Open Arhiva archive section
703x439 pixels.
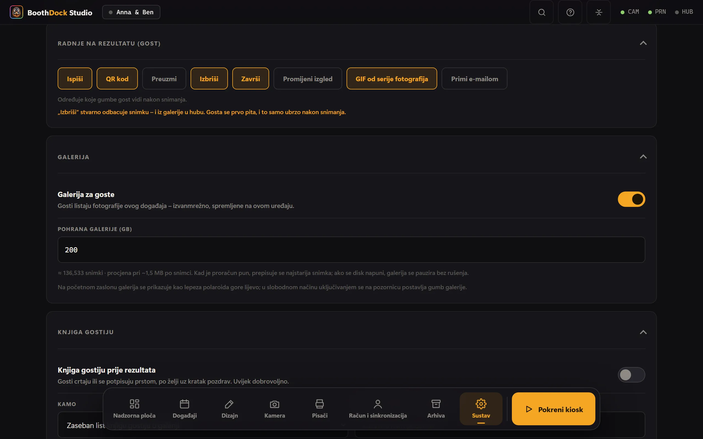point(436,409)
